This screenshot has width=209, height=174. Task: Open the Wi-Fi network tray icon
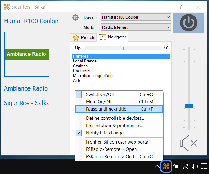(186, 166)
